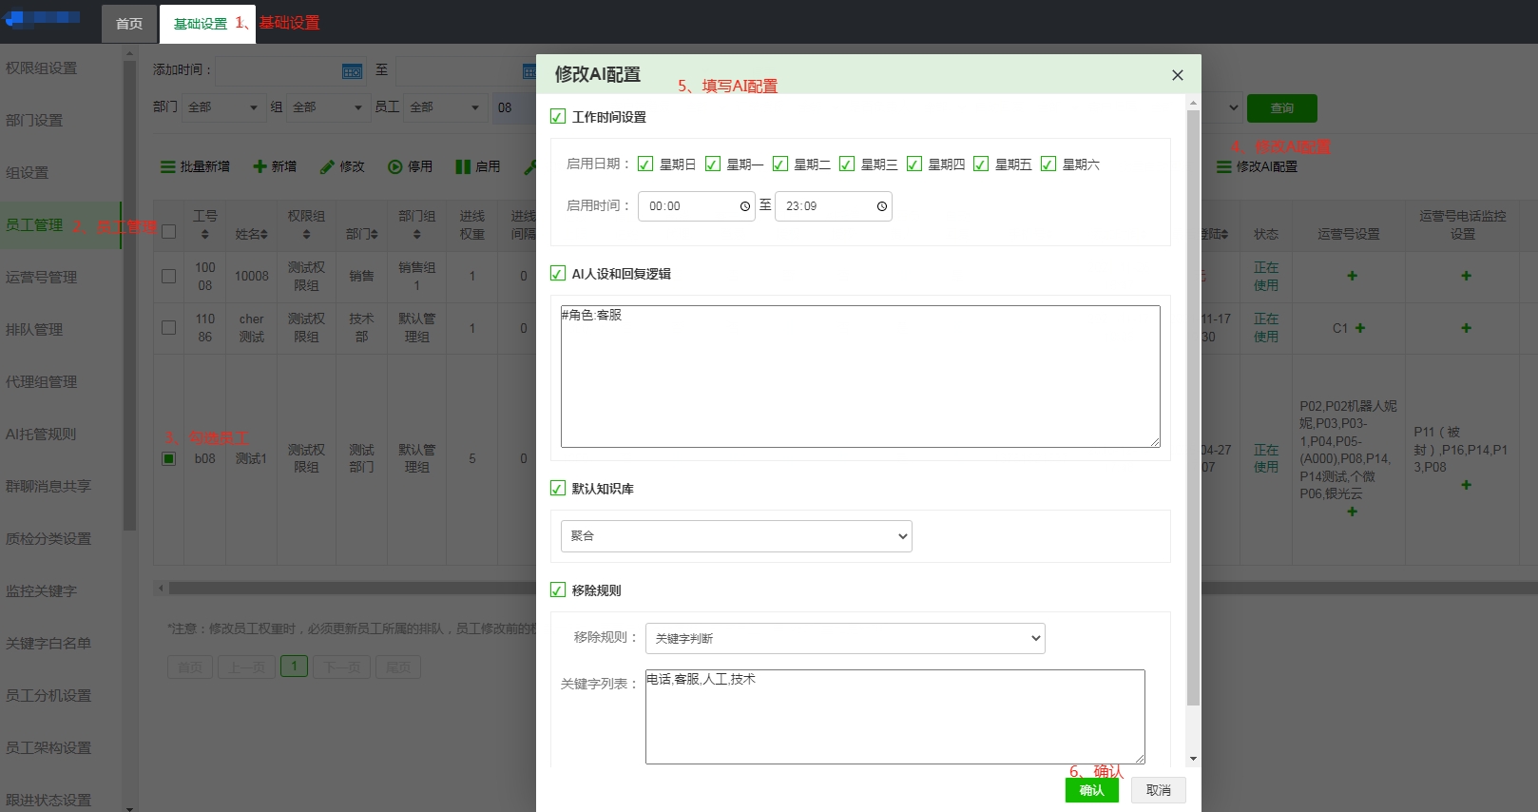Viewport: 1538px width, 812px height.
Task: Open 部门设置 in sidebar
Action: click(34, 121)
